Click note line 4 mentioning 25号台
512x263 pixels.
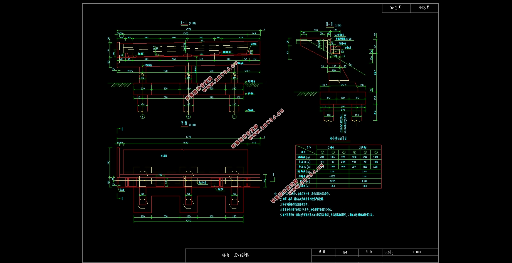pyautogui.click(x=306, y=210)
